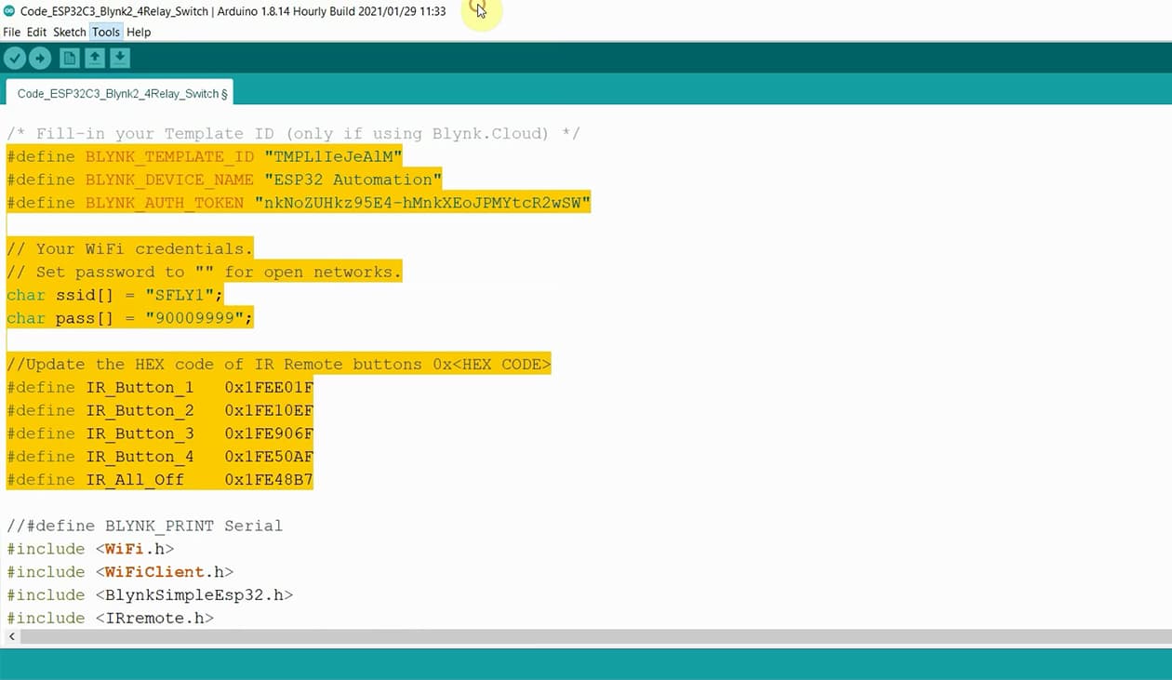Click the left arrow of the horizontal scrollbar
Image resolution: width=1172 pixels, height=680 pixels.
tap(9, 636)
